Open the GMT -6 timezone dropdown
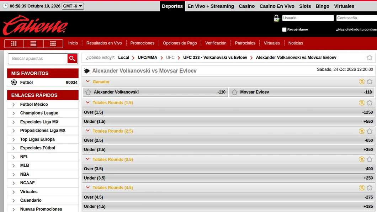377x212 pixels. click(73, 6)
